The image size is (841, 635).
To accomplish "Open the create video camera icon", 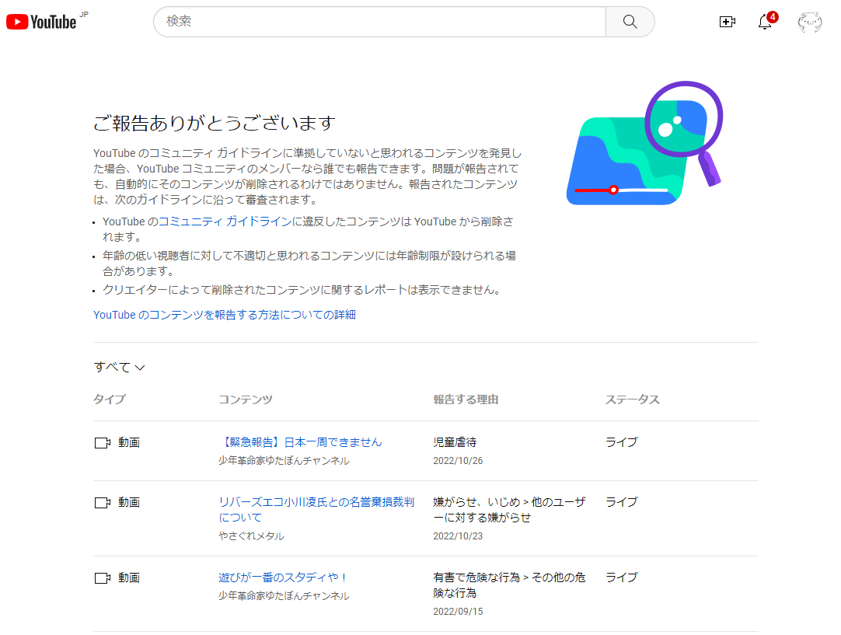I will (x=727, y=22).
